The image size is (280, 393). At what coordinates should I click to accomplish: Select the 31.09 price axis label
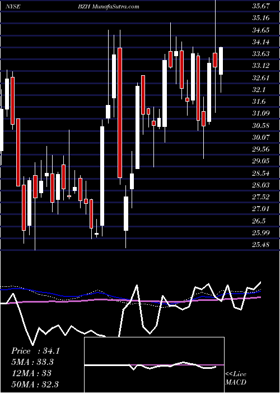(261, 113)
